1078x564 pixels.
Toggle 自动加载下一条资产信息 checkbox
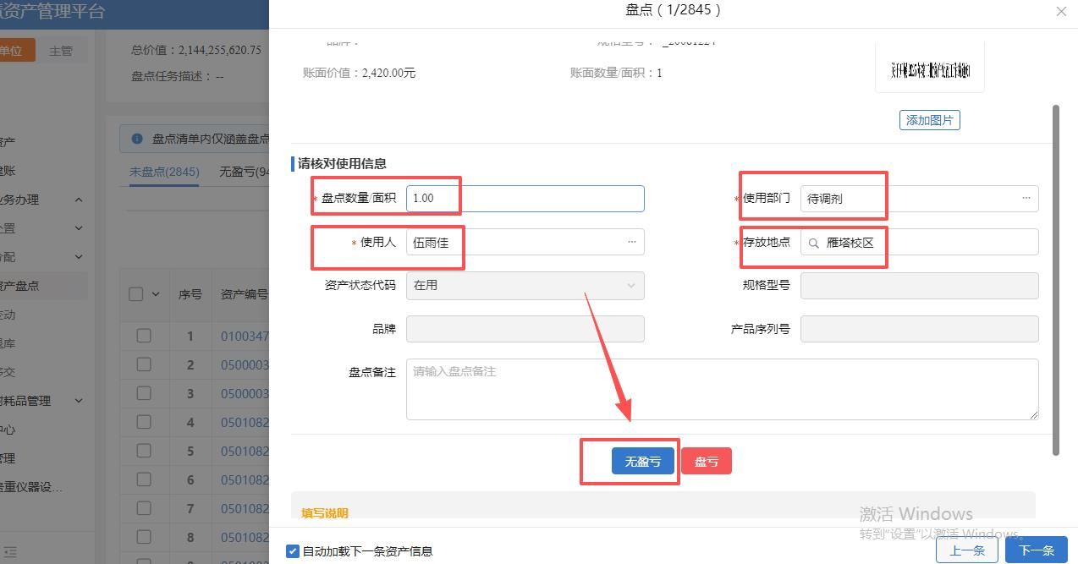click(293, 551)
